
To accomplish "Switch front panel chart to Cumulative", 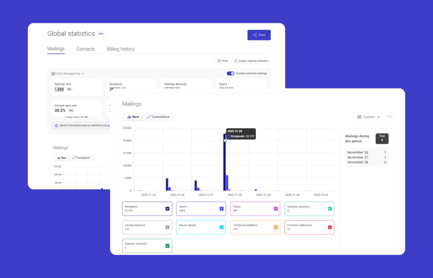I will (x=158, y=117).
